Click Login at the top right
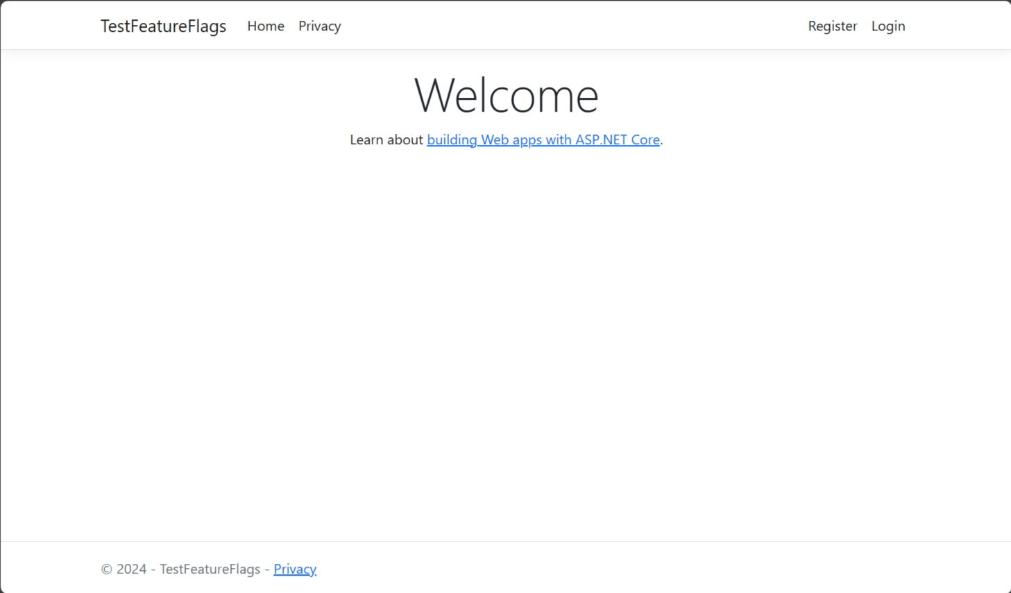Viewport: 1011px width, 593px height. (x=888, y=26)
